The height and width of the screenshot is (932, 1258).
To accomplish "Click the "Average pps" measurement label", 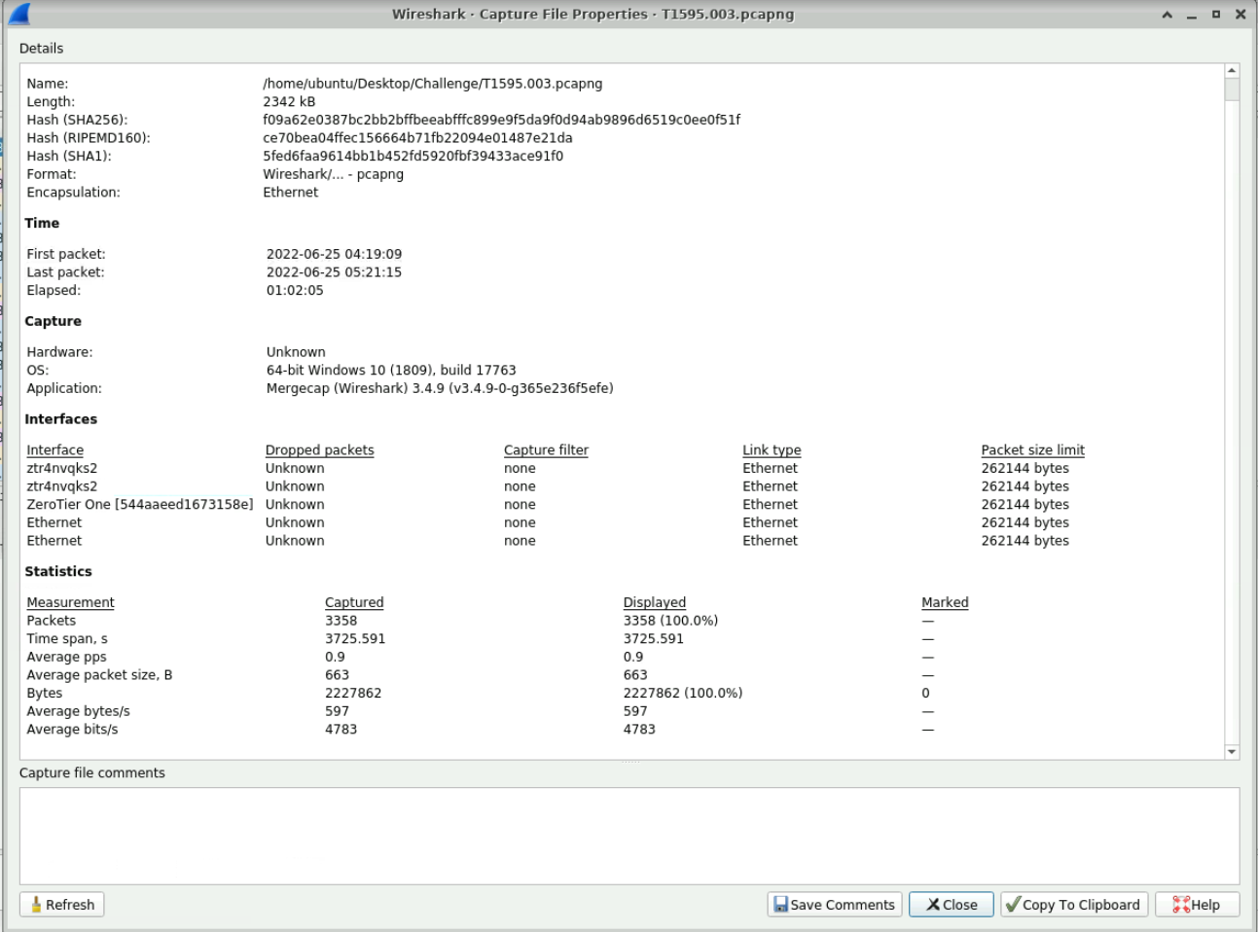I will (66, 658).
